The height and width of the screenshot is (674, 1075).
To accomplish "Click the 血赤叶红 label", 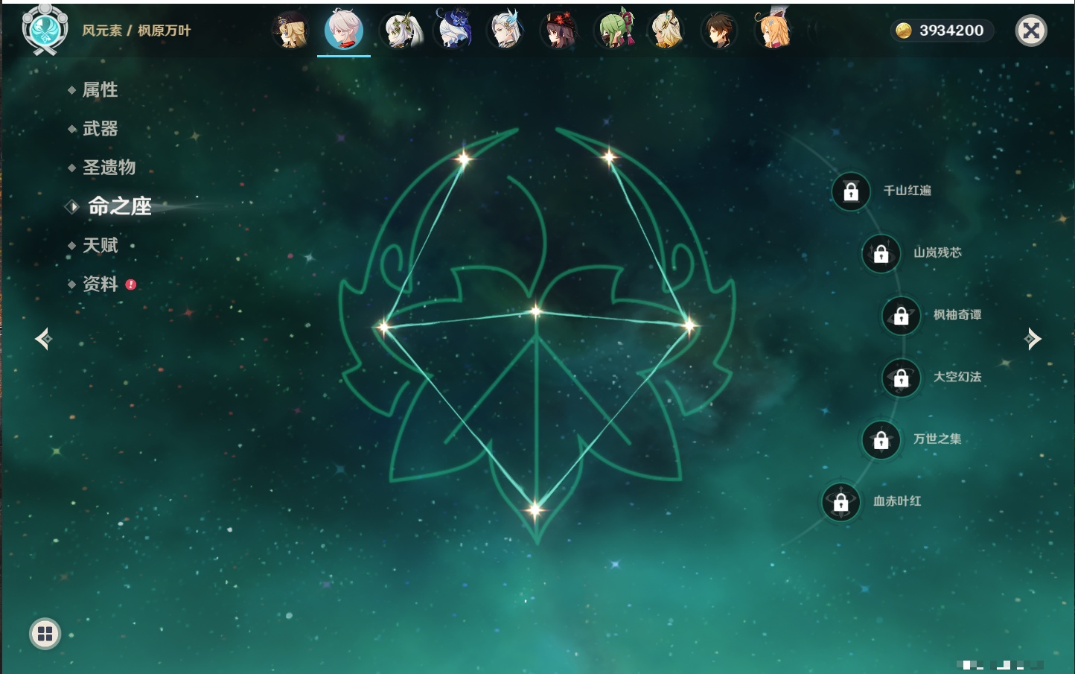I will [x=897, y=501].
